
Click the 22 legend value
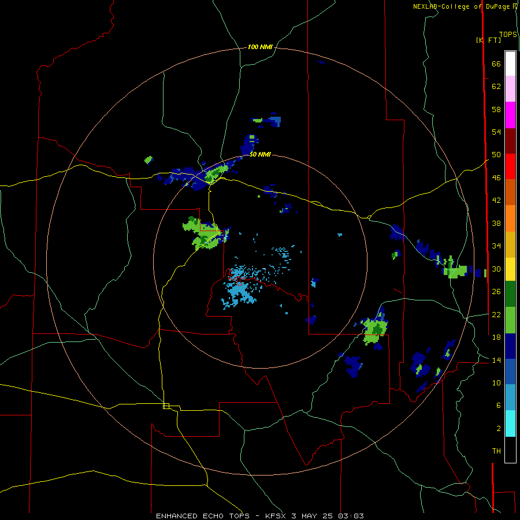496,314
